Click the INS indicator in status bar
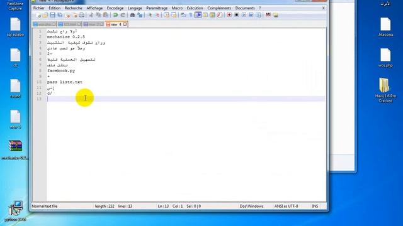 tap(315, 206)
